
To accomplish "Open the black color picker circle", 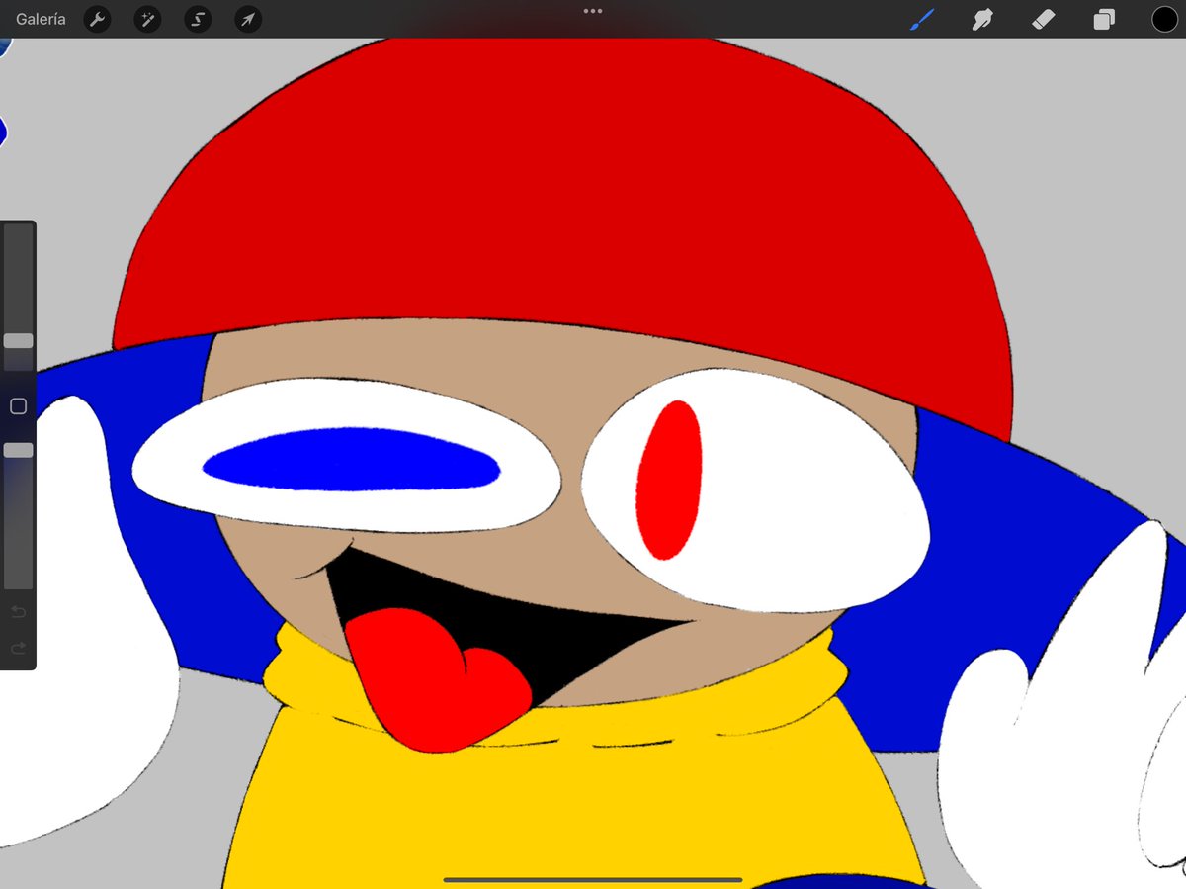I will 1164,19.
